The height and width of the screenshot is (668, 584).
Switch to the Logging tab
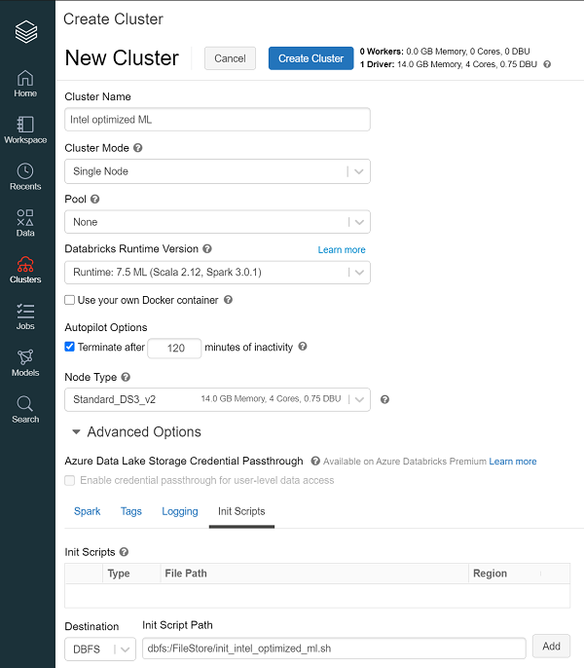[179, 511]
